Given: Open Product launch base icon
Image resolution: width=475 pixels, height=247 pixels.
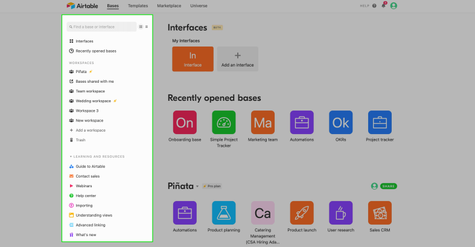Looking at the screenshot, I should (x=302, y=213).
